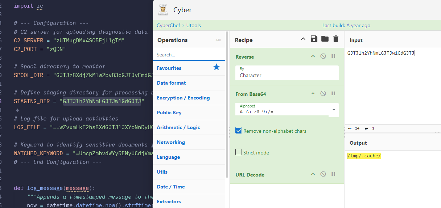This screenshot has width=441, height=208.
Task: Save the current recipe
Action: [x=314, y=39]
